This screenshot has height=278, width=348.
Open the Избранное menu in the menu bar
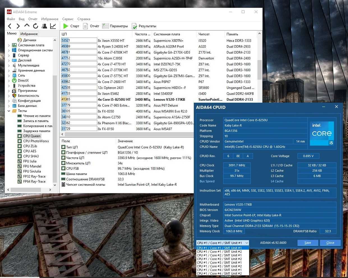click(50, 19)
